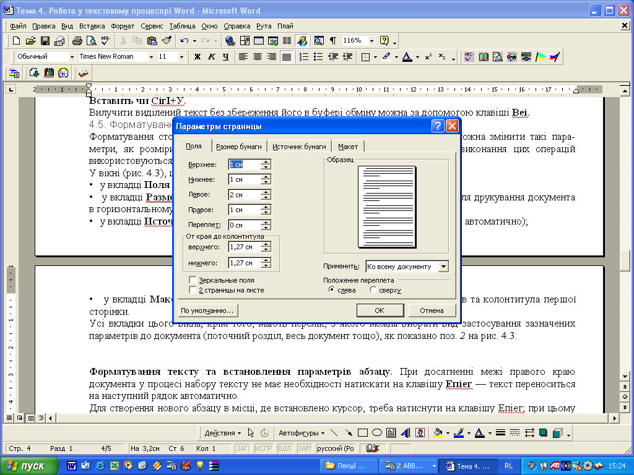Toggle bulleted list icon
This screenshot has width=634, height=475.
point(318,57)
